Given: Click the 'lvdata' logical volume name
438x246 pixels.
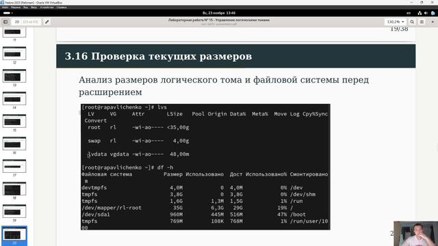Looking at the screenshot, I should click(x=97, y=154).
